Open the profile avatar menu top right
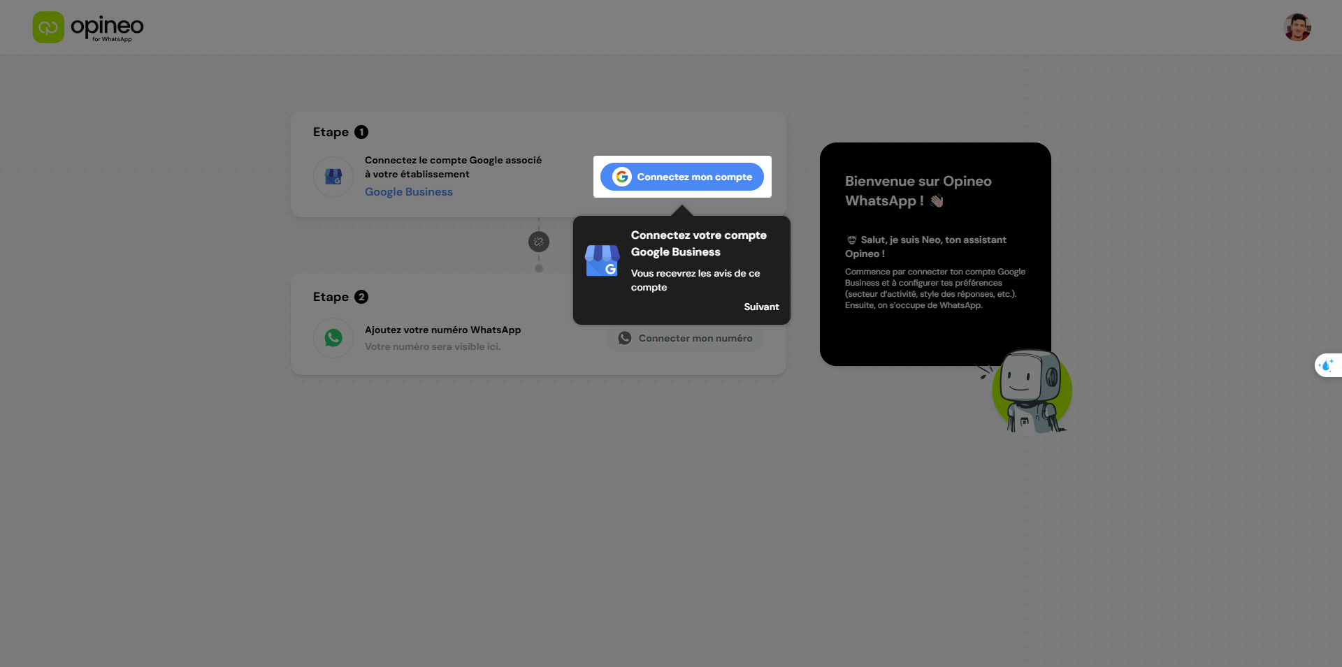This screenshot has width=1342, height=667. point(1297,27)
